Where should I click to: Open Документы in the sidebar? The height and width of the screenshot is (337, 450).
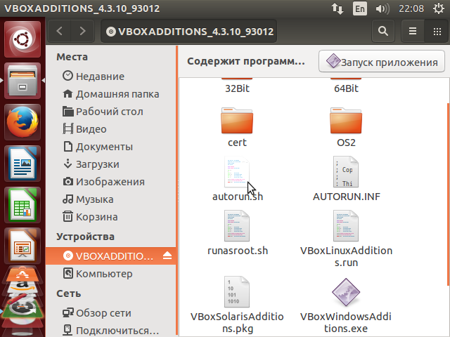click(111, 147)
